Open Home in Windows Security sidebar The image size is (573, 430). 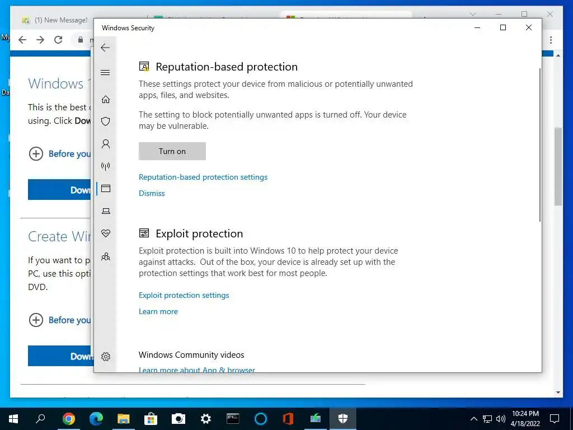(106, 100)
